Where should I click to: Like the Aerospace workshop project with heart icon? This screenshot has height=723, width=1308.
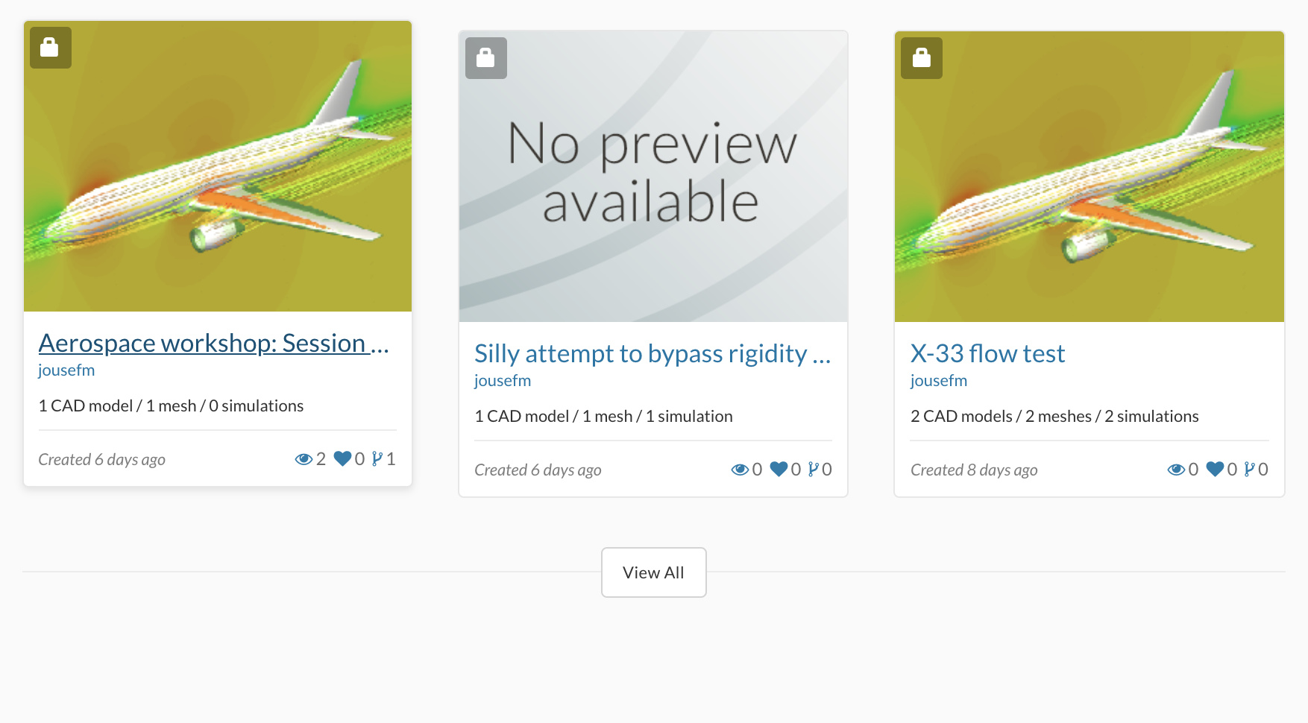pos(342,459)
